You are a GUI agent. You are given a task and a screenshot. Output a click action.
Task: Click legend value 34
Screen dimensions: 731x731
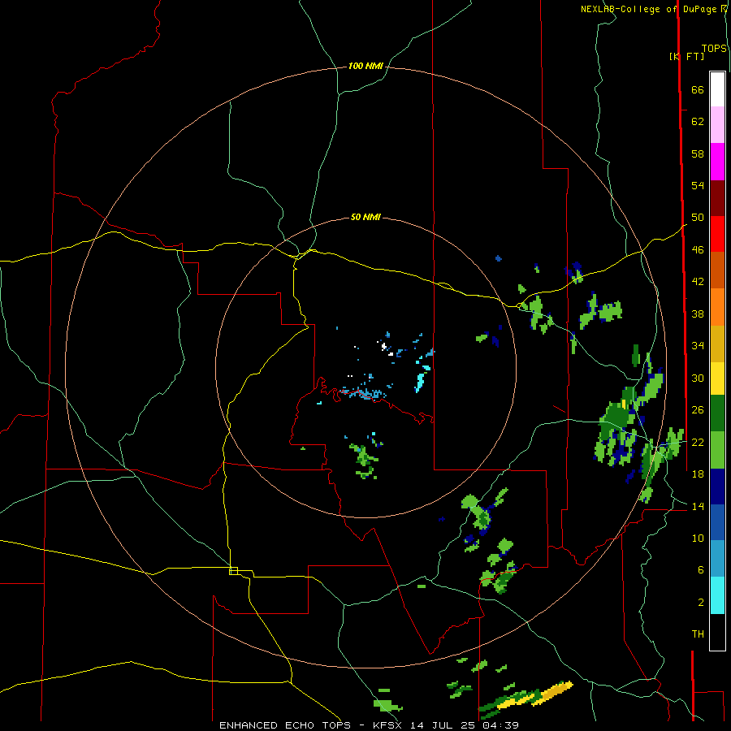[698, 345]
